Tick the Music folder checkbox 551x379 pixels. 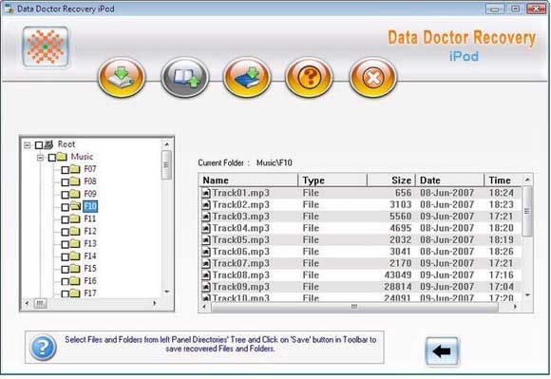(x=52, y=158)
